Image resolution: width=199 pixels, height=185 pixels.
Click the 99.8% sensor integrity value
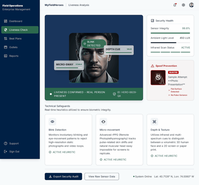186,28
